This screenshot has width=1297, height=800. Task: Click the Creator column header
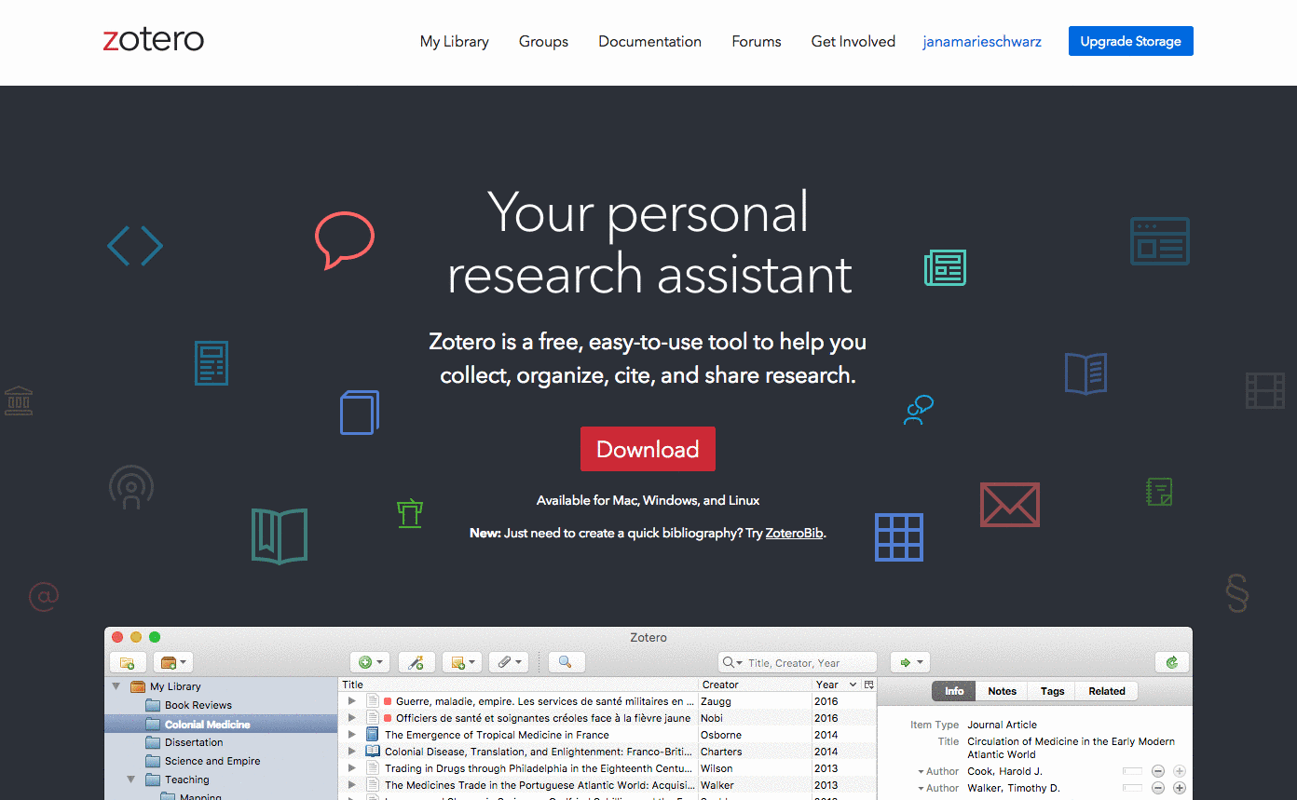[x=756, y=685]
